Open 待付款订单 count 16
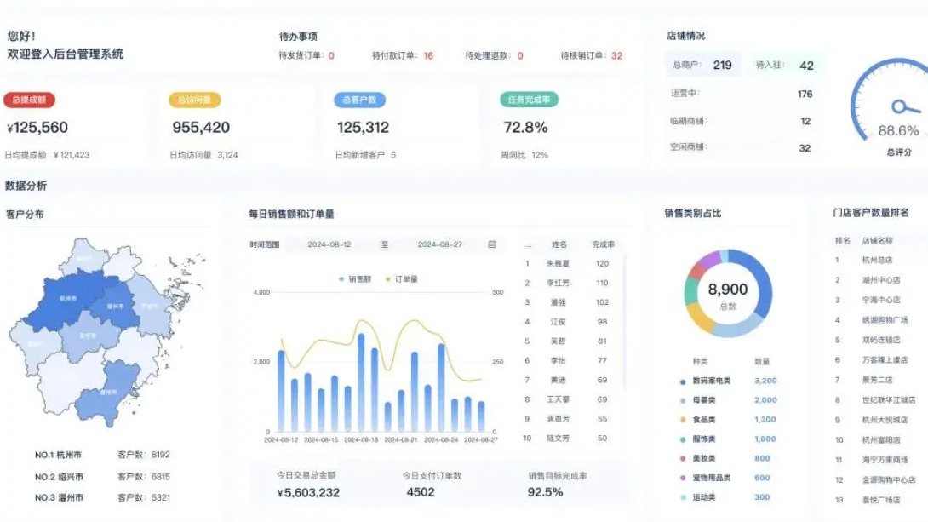928x522 pixels. pyautogui.click(x=428, y=55)
